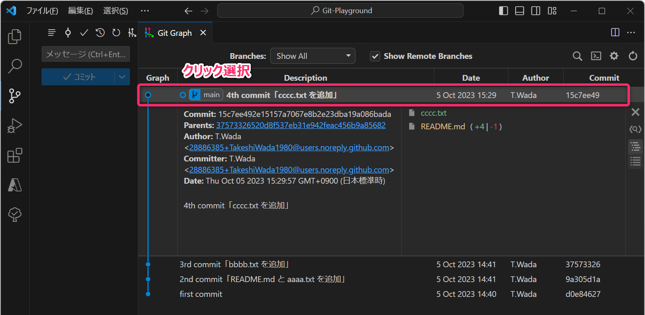Open the Git Graph find commits search

[577, 56]
